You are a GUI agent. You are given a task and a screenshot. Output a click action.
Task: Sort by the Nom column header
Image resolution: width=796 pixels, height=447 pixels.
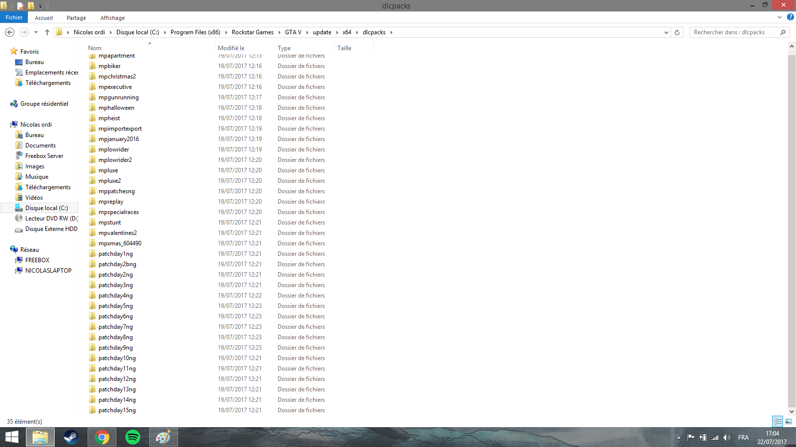point(95,48)
